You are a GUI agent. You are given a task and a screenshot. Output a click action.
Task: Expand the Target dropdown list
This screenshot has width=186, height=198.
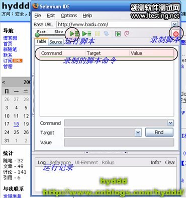[x=138, y=133]
